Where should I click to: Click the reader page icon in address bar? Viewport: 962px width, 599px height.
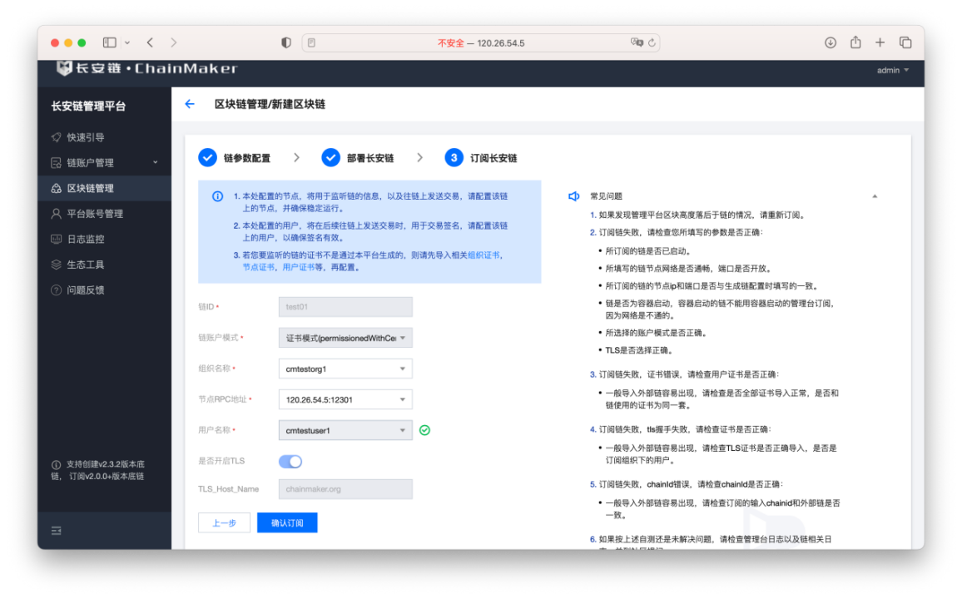(x=312, y=43)
